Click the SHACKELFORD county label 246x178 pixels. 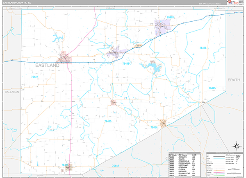click(x=15, y=8)
